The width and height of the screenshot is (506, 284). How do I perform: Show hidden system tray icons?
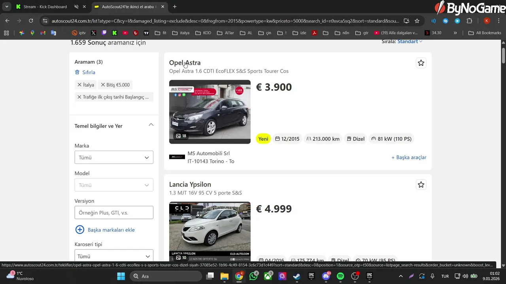click(400, 276)
